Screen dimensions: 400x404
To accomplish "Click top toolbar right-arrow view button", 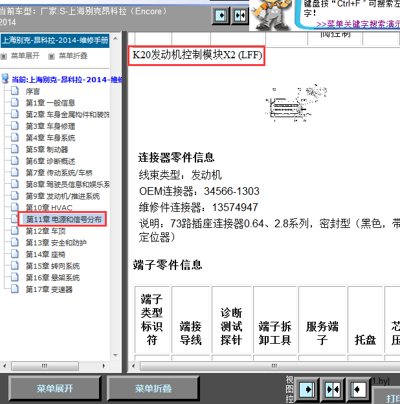I will 221,16.
